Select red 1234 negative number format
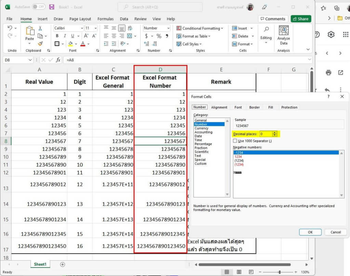 click(238, 157)
